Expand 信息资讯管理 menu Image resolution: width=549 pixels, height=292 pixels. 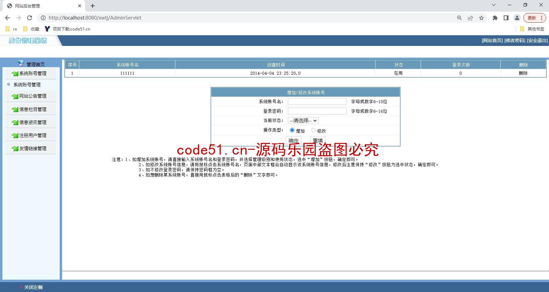(33, 122)
